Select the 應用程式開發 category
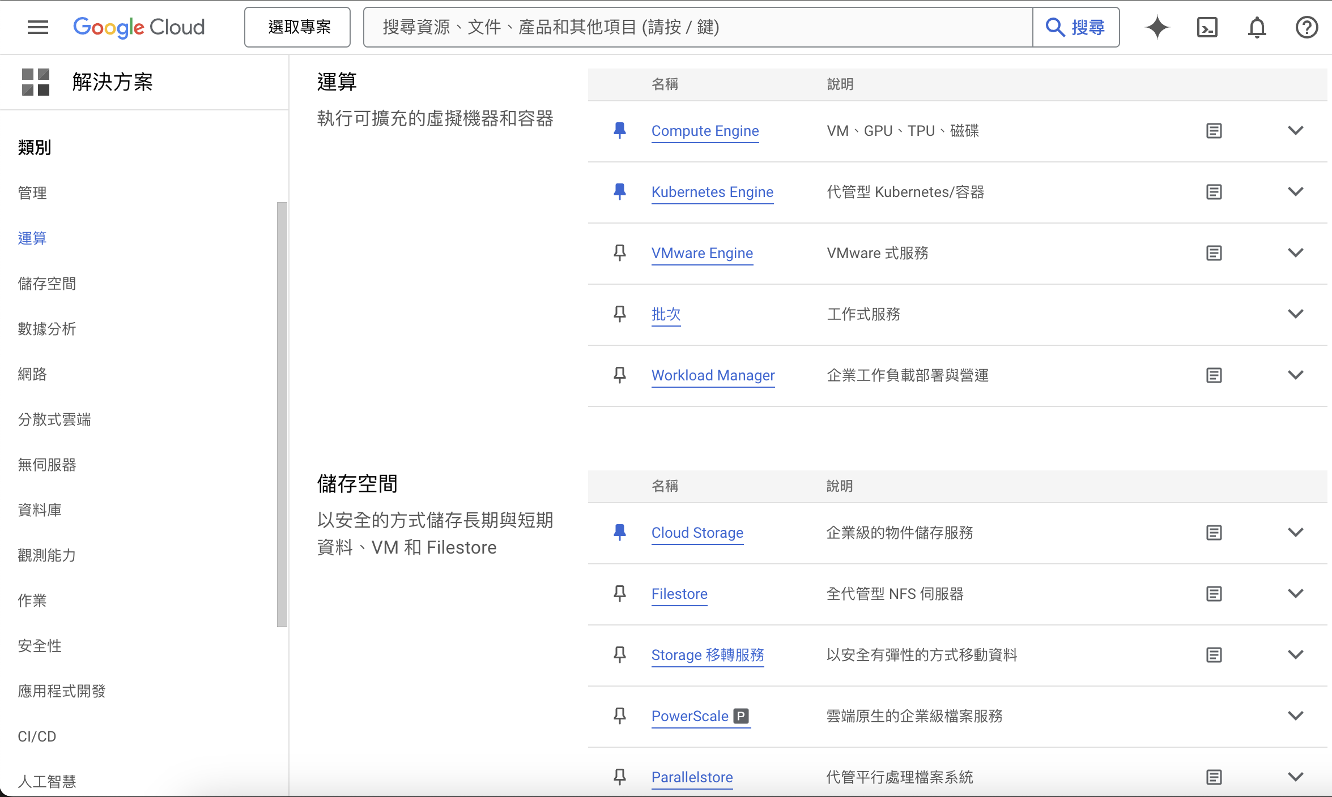The image size is (1332, 797). pyautogui.click(x=62, y=691)
